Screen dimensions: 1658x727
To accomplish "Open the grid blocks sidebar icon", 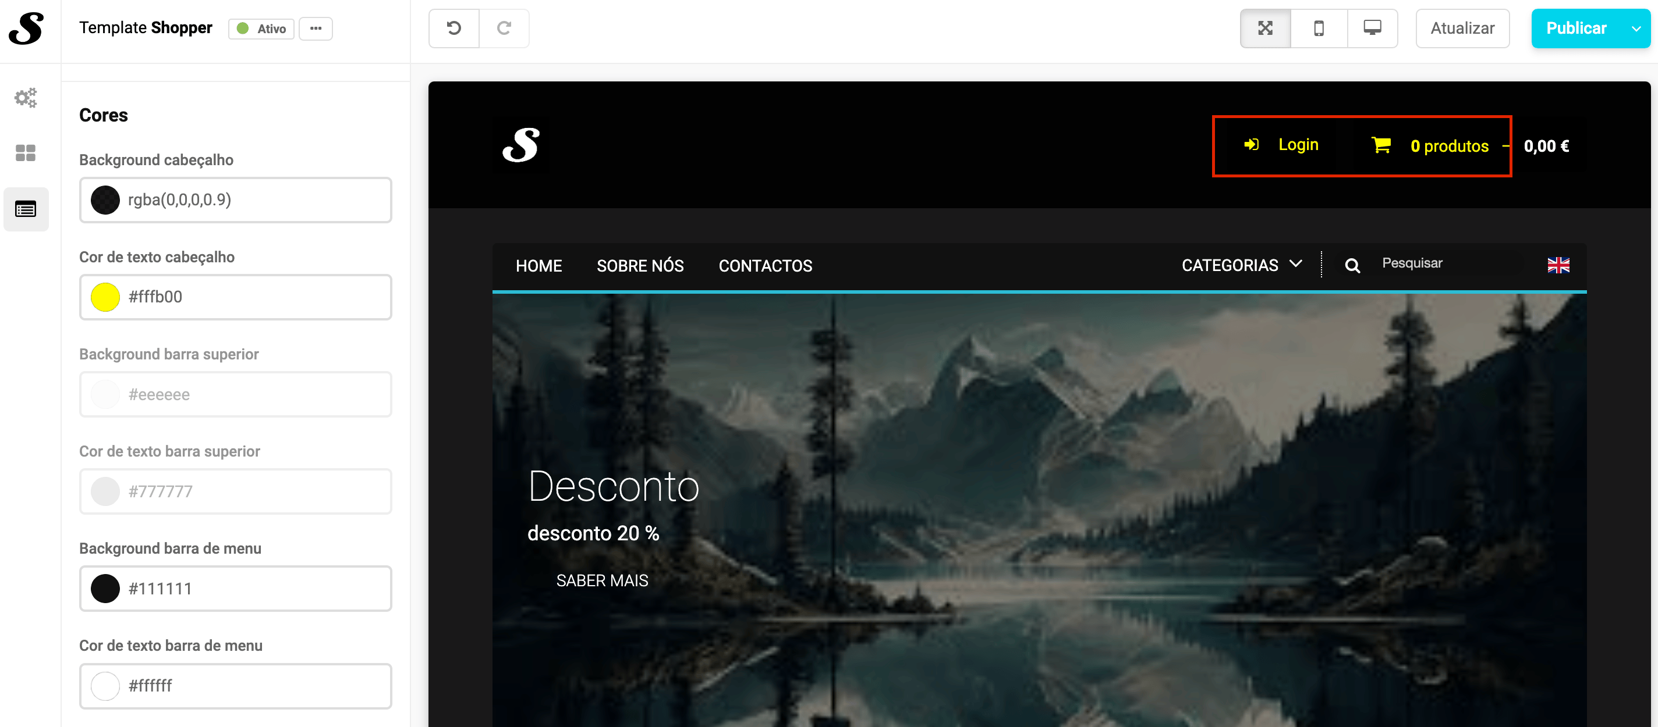I will pos(26,153).
